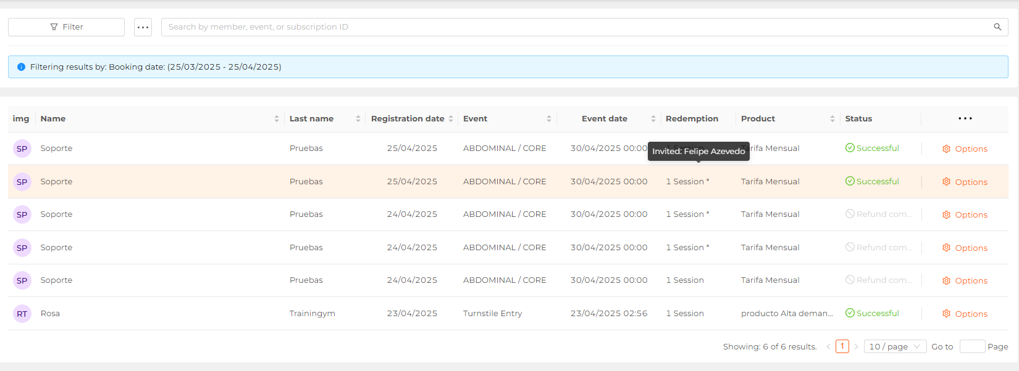
Task: Open the 10 / page size dropdown
Action: coord(895,346)
